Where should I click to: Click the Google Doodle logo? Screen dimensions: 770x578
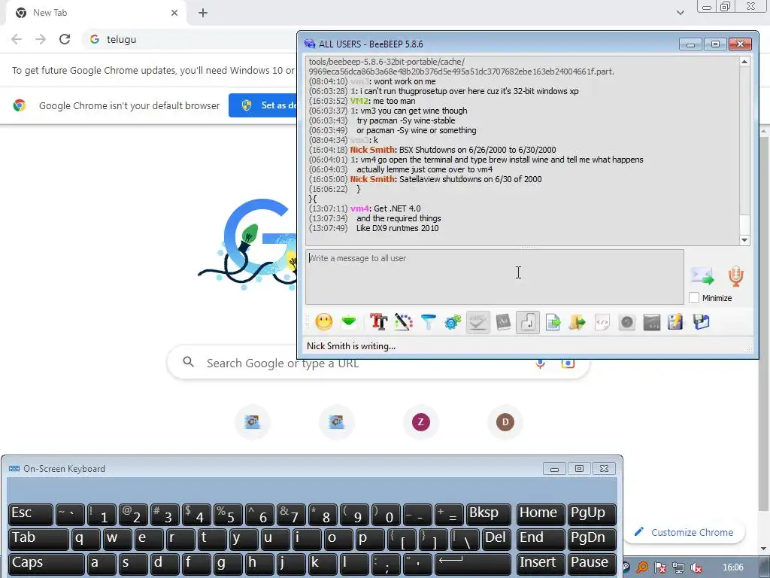point(248,243)
